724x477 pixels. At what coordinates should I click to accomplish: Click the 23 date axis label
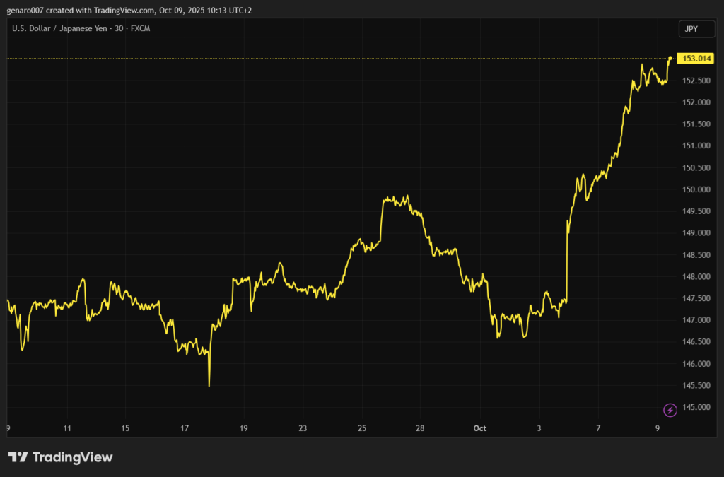point(303,428)
